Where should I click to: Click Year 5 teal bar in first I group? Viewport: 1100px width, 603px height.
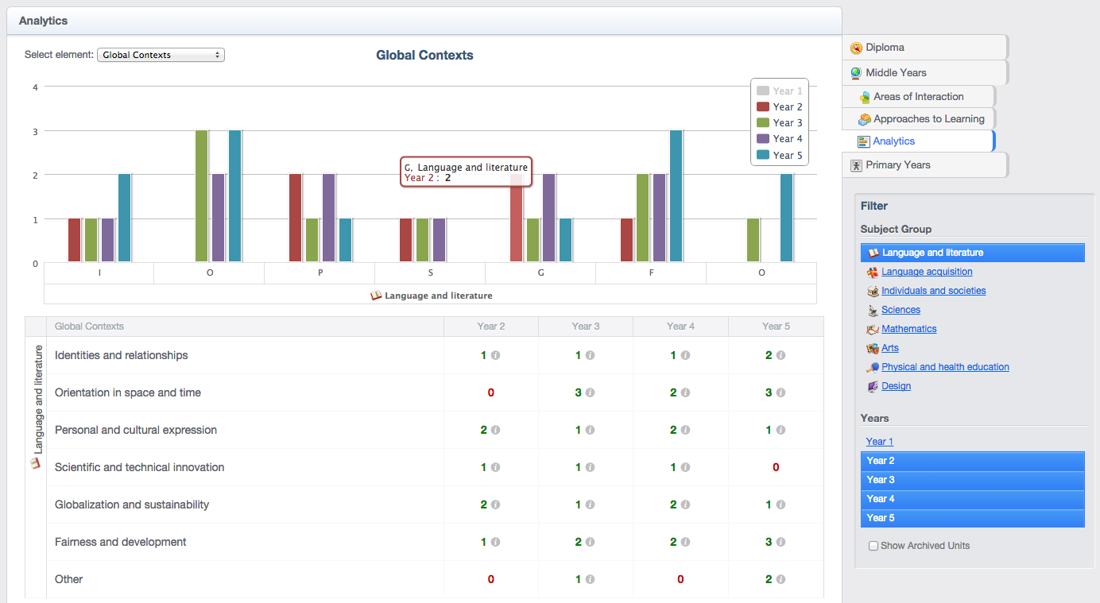coord(125,218)
